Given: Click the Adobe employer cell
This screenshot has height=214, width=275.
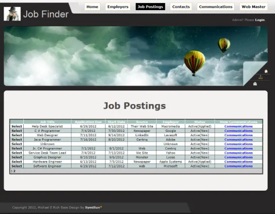Looking at the screenshot, I should coord(170,140).
